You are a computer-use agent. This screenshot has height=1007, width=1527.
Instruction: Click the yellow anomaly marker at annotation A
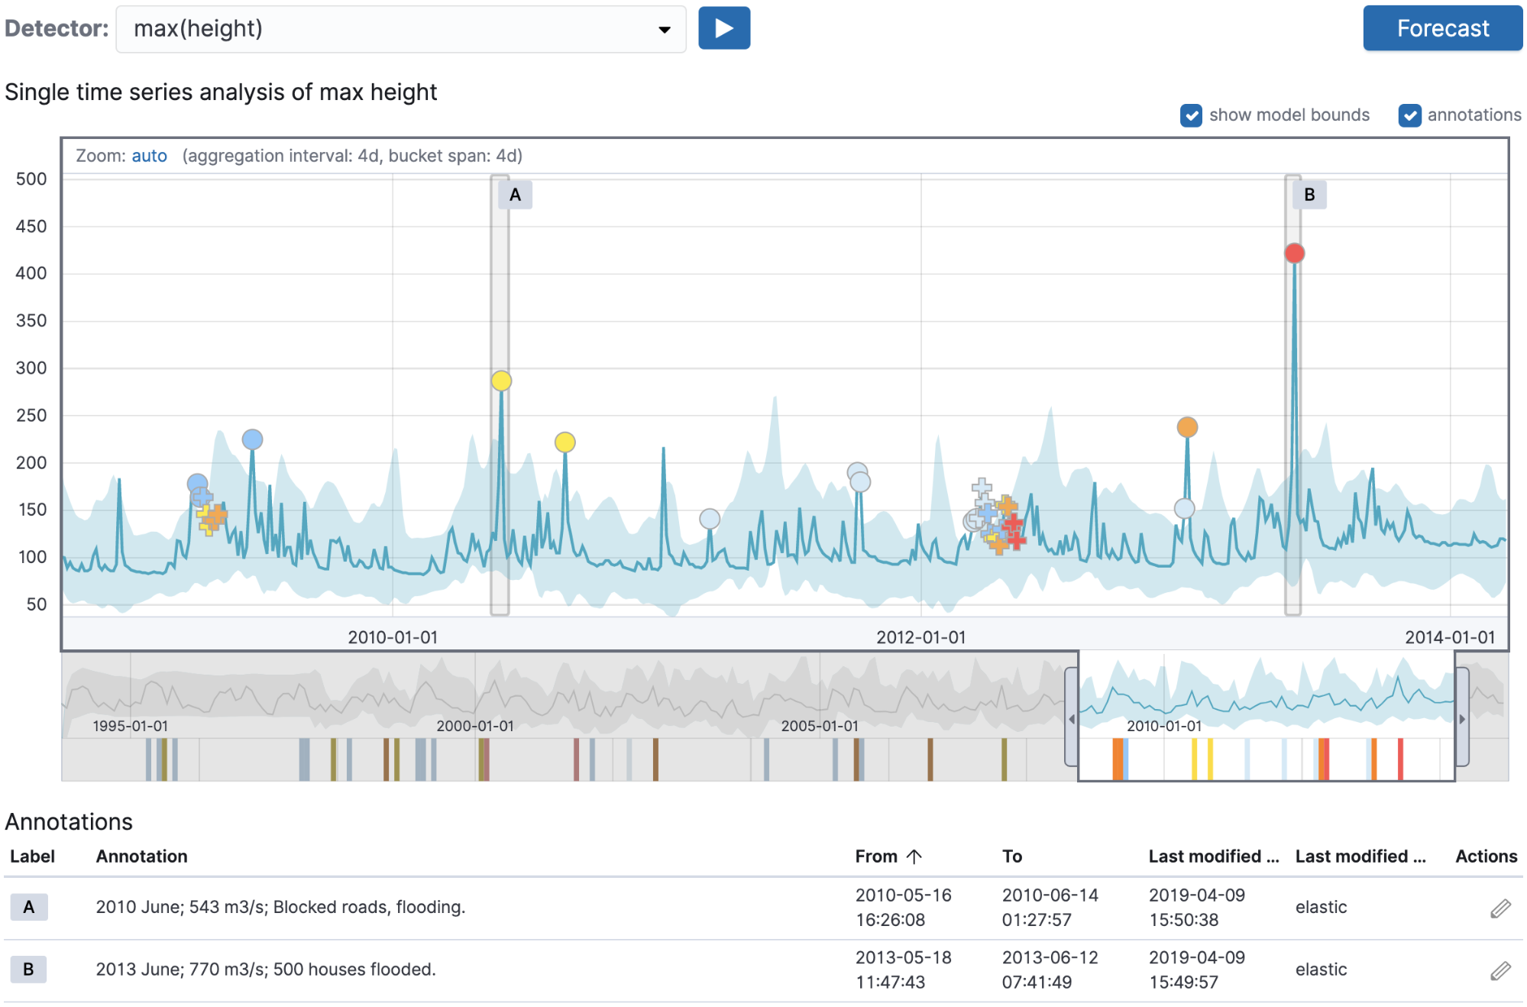pos(501,380)
